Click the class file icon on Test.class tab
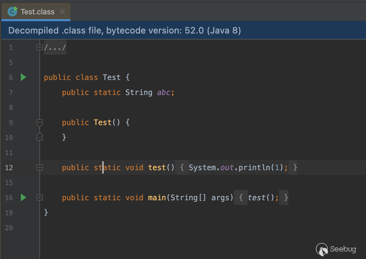 tap(12, 11)
